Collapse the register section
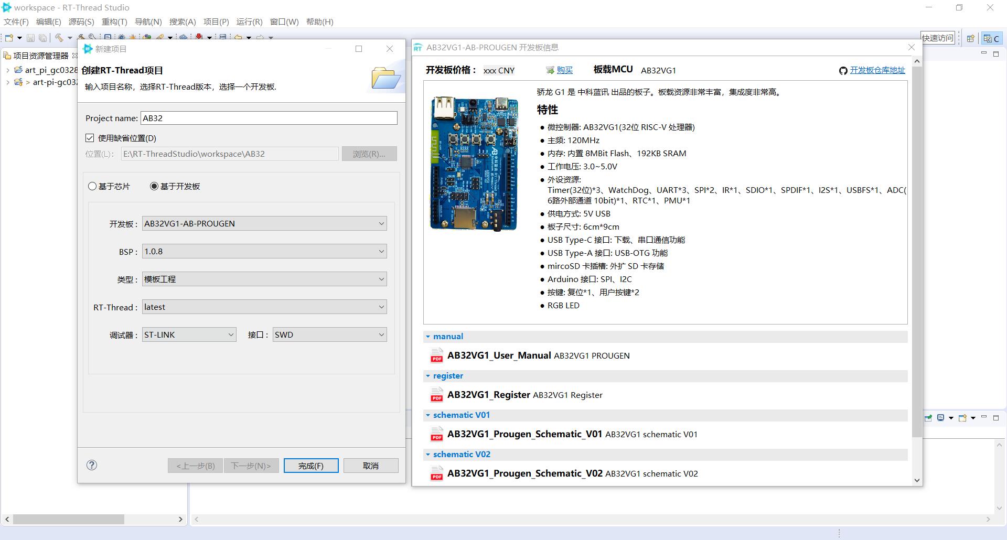 (x=428, y=376)
